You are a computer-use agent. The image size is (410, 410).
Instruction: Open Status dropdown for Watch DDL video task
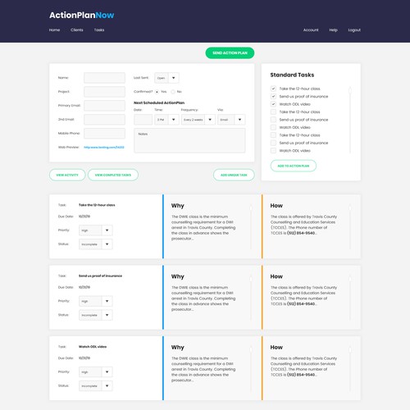pyautogui.click(x=96, y=385)
